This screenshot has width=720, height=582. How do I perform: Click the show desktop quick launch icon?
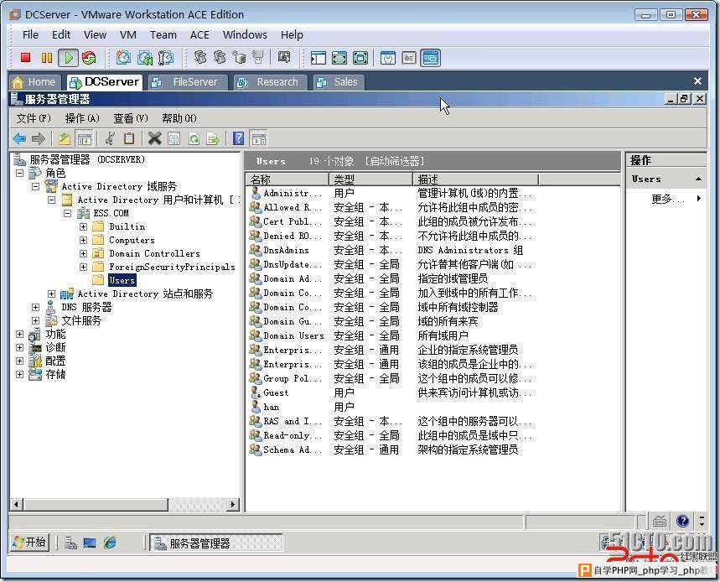(x=90, y=543)
